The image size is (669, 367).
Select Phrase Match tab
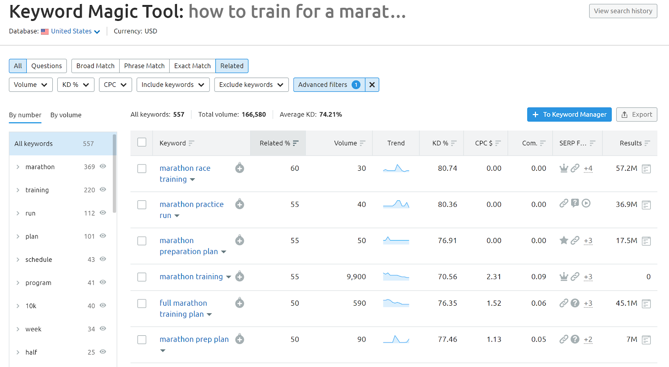coord(144,66)
